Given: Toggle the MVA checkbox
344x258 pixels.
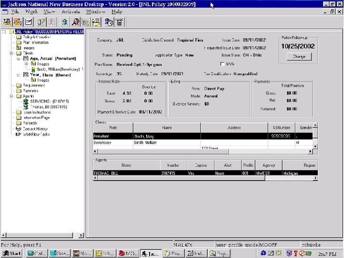Looking at the screenshot, I should [223, 64].
